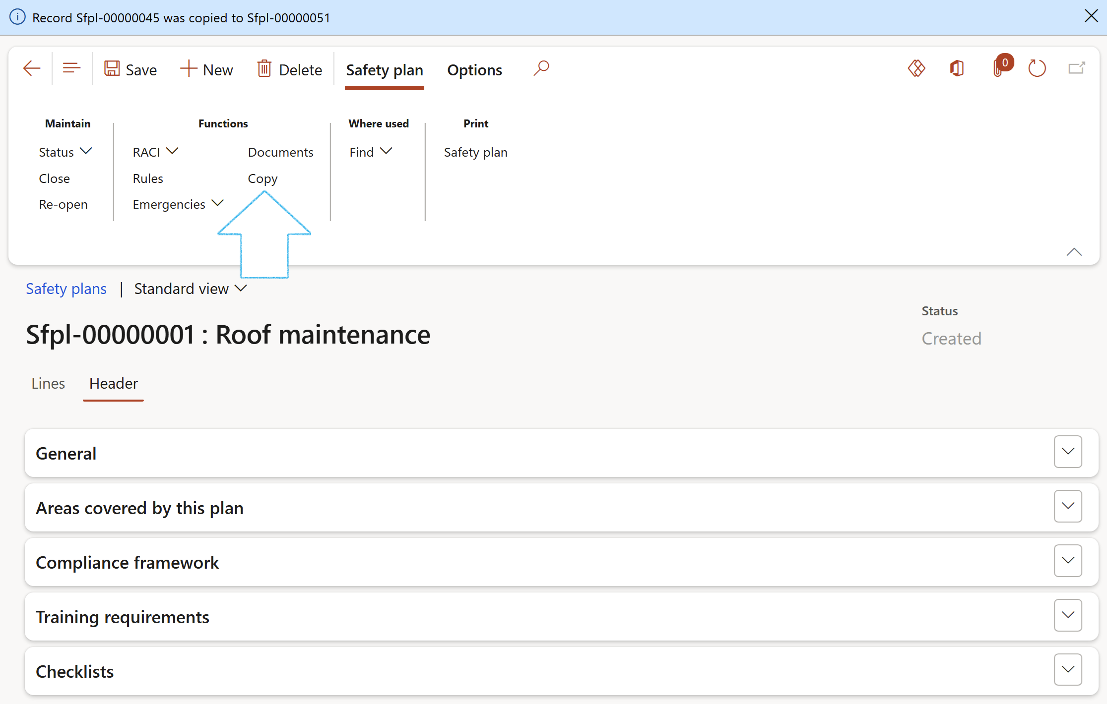The height and width of the screenshot is (704, 1107).
Task: Open the Status dropdown in Maintain
Action: pyautogui.click(x=65, y=152)
